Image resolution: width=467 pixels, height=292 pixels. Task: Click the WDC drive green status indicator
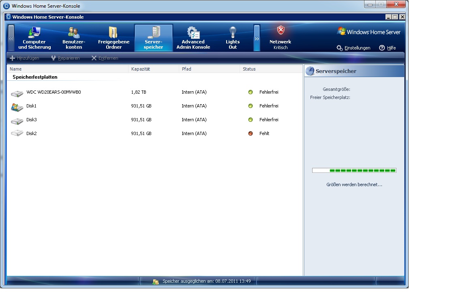(251, 92)
